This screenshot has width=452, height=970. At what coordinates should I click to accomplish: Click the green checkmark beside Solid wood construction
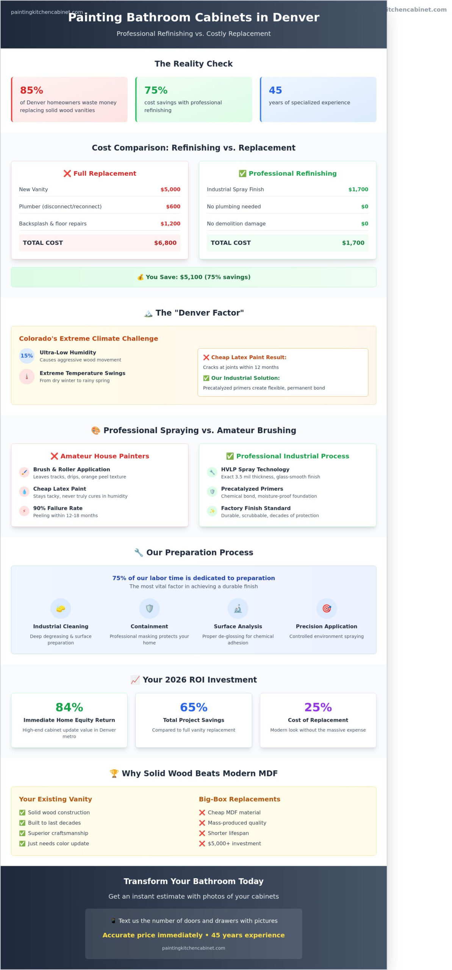pyautogui.click(x=22, y=812)
